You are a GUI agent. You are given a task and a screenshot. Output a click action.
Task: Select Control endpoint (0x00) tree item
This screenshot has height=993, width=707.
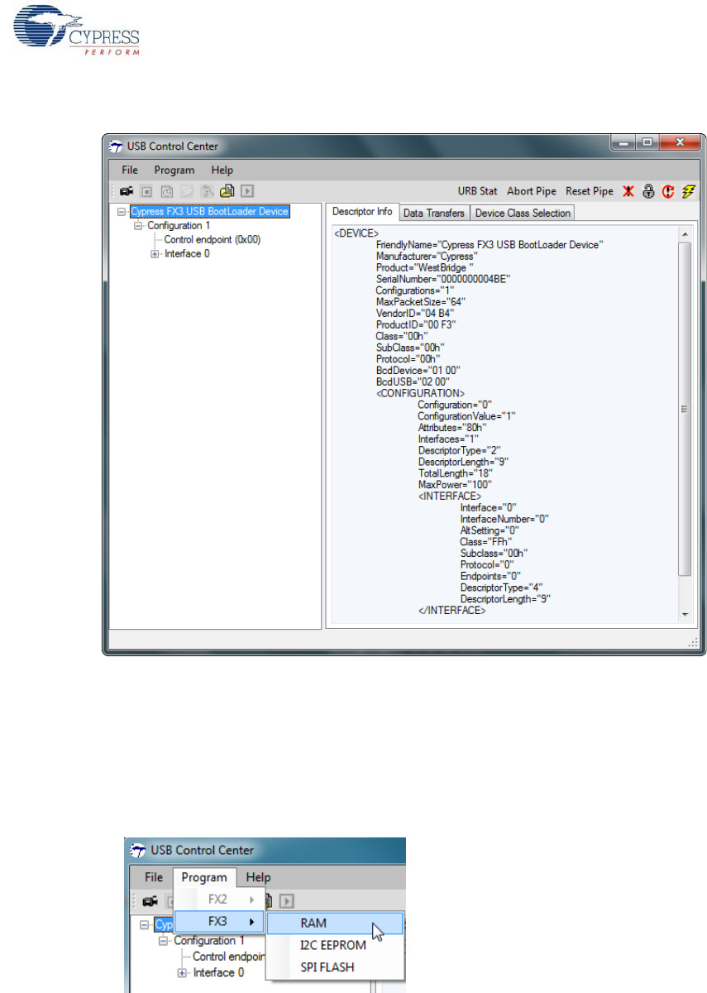tap(213, 240)
